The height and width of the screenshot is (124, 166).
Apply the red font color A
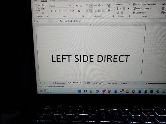tap(79, 11)
